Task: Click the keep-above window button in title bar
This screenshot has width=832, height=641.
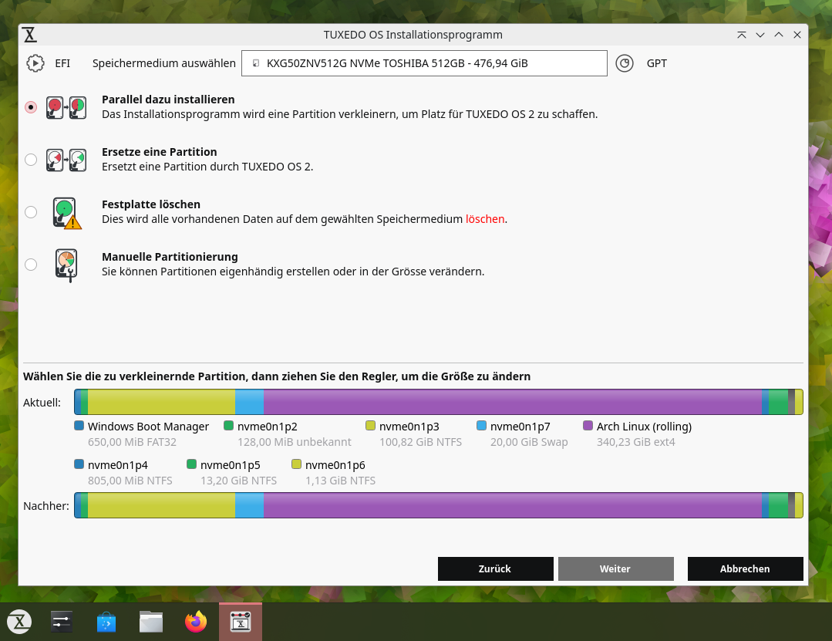Action: [x=741, y=35]
